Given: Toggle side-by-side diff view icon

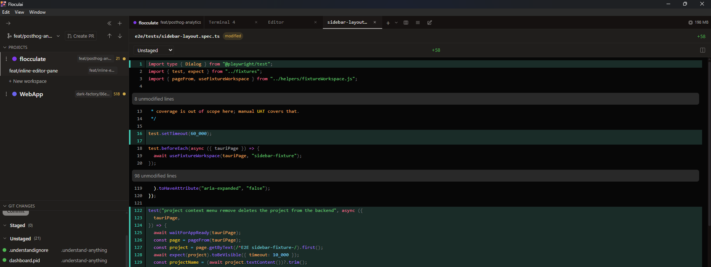Looking at the screenshot, I should pyautogui.click(x=702, y=50).
